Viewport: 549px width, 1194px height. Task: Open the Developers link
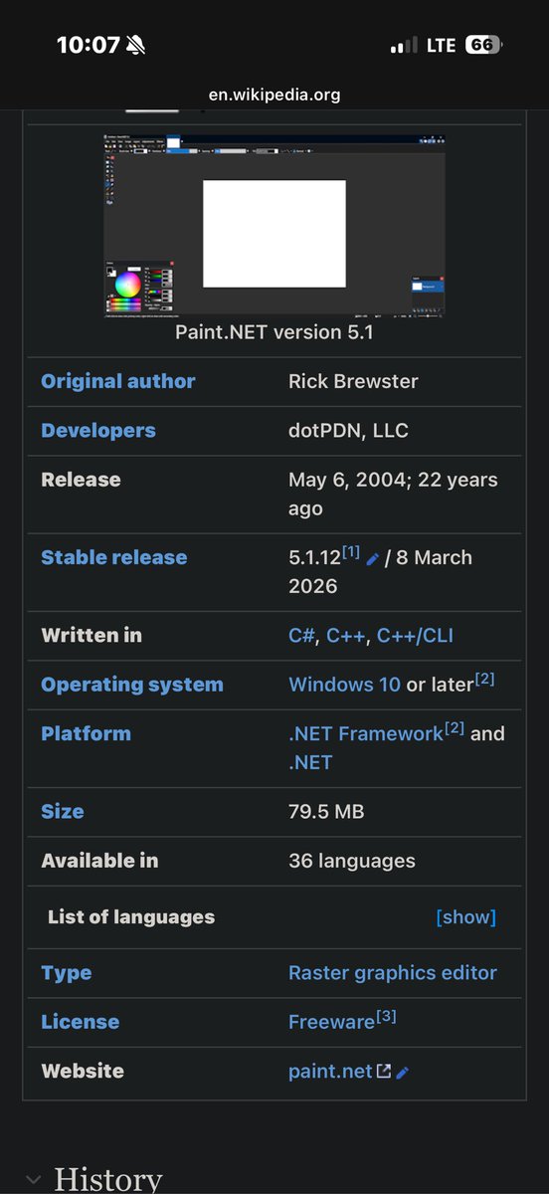click(x=98, y=431)
